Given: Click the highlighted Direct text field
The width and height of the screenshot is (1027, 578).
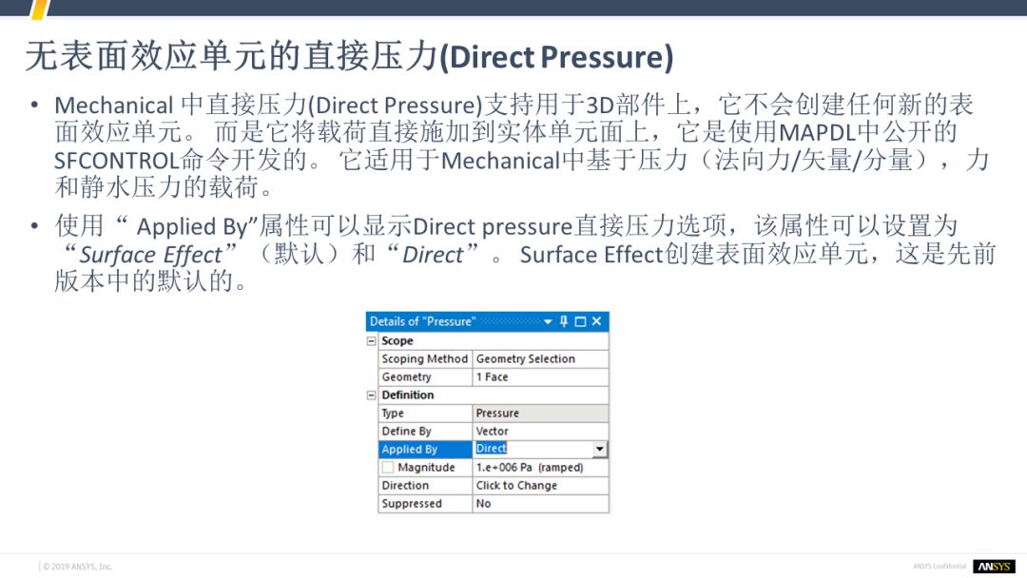Looking at the screenshot, I should (531, 449).
